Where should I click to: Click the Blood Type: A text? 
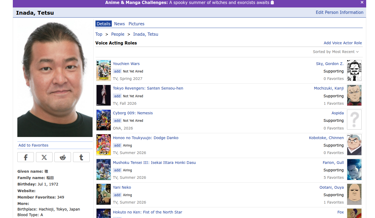point(30,215)
